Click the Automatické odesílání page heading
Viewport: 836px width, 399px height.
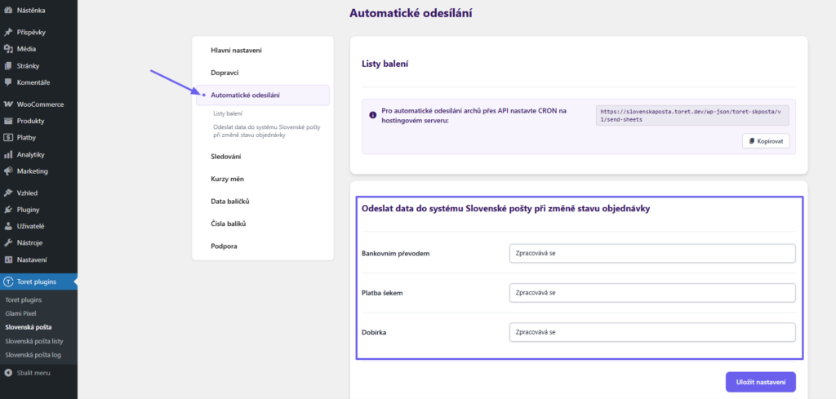point(411,13)
